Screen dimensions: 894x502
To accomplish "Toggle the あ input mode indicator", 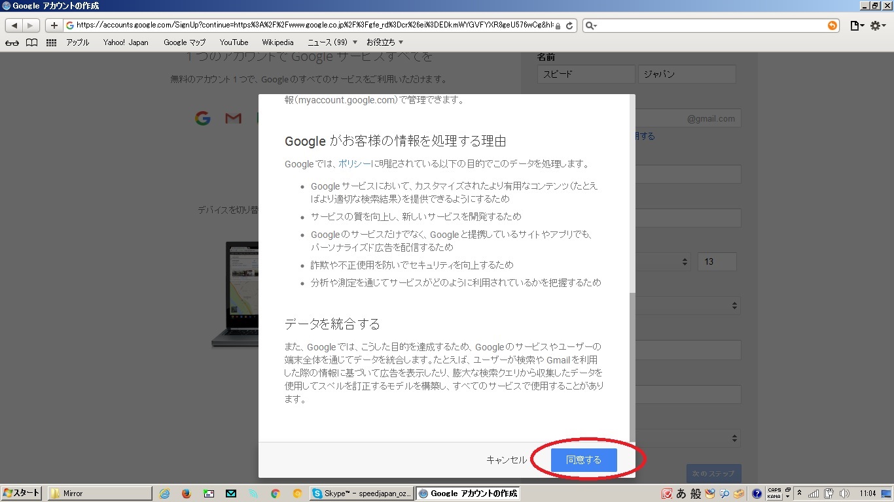I will coord(681,494).
